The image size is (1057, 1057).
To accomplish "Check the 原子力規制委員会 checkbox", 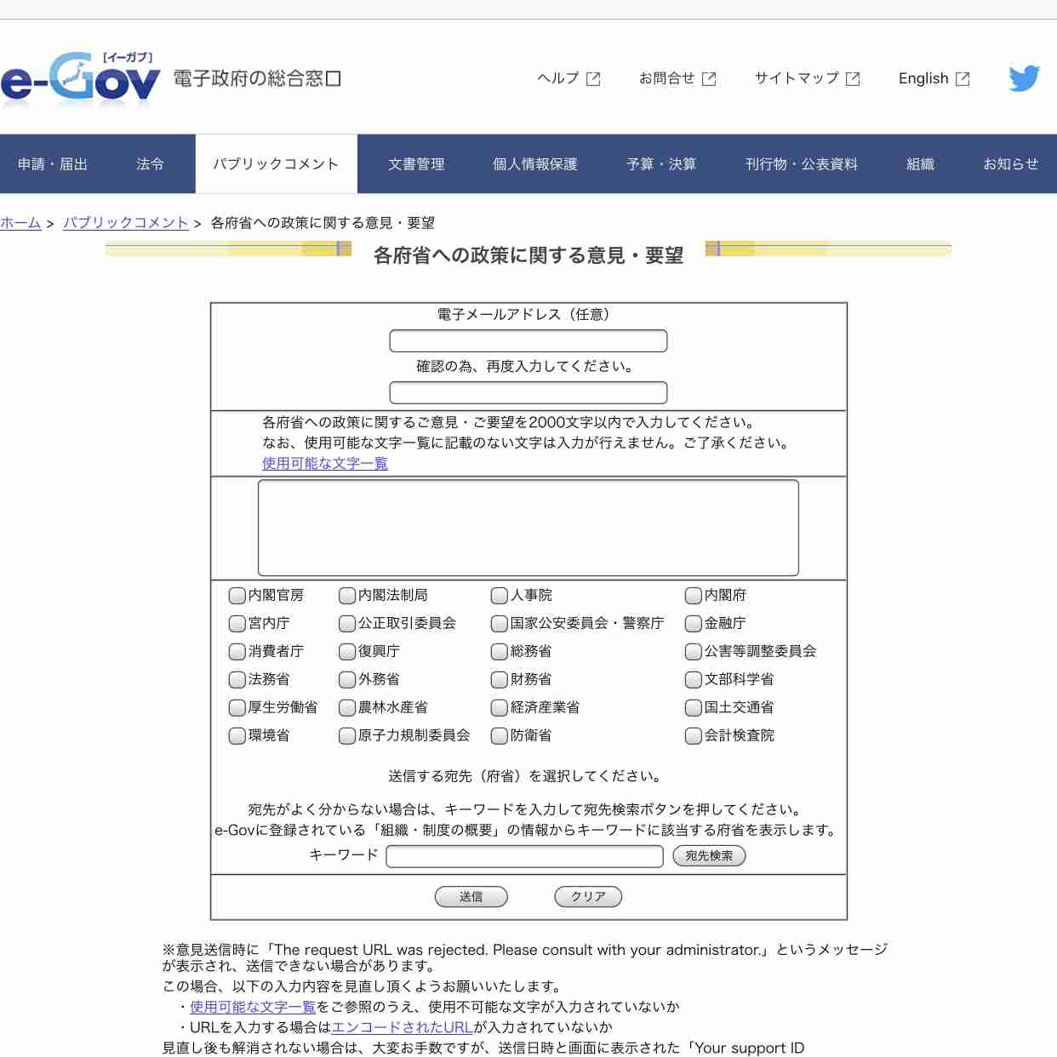I will pyautogui.click(x=347, y=736).
